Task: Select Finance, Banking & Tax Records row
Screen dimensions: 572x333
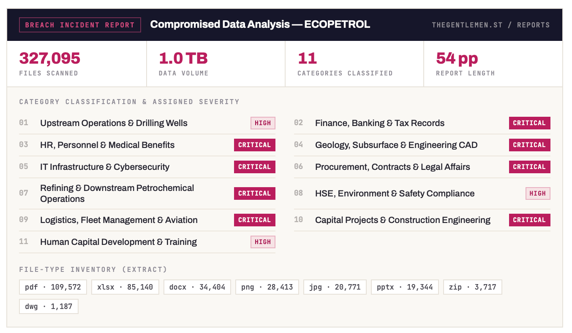Action: pyautogui.click(x=422, y=123)
